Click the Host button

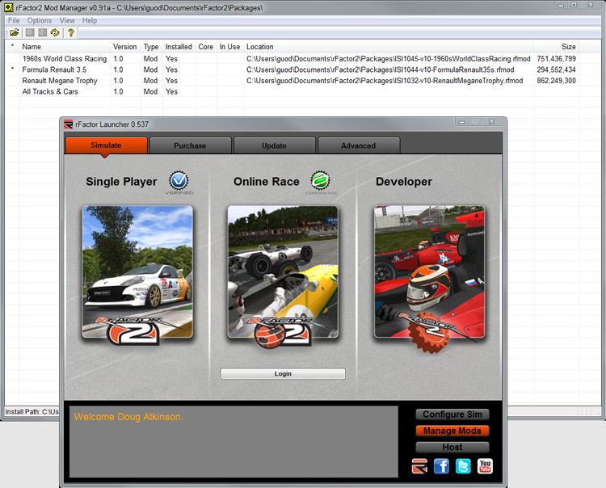coord(452,447)
